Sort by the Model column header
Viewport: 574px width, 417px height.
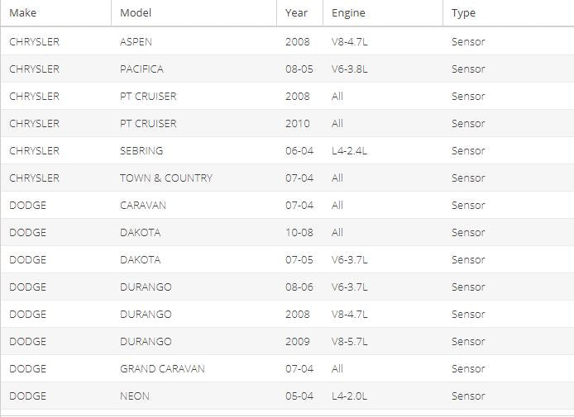tap(194, 12)
